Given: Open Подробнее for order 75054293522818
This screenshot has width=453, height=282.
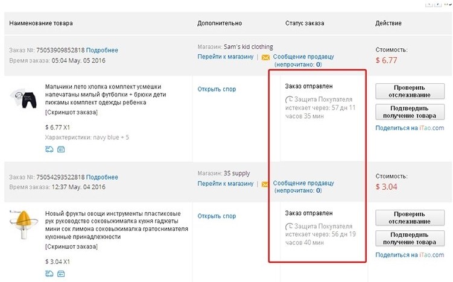Looking at the screenshot, I should pyautogui.click(x=102, y=177).
